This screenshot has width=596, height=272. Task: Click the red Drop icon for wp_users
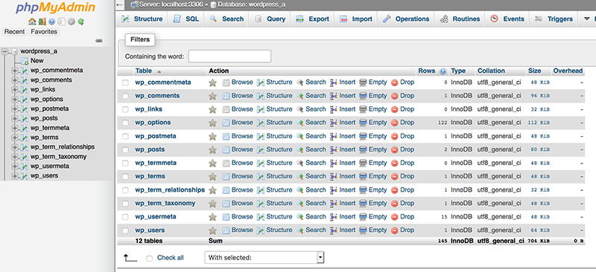pyautogui.click(x=395, y=230)
